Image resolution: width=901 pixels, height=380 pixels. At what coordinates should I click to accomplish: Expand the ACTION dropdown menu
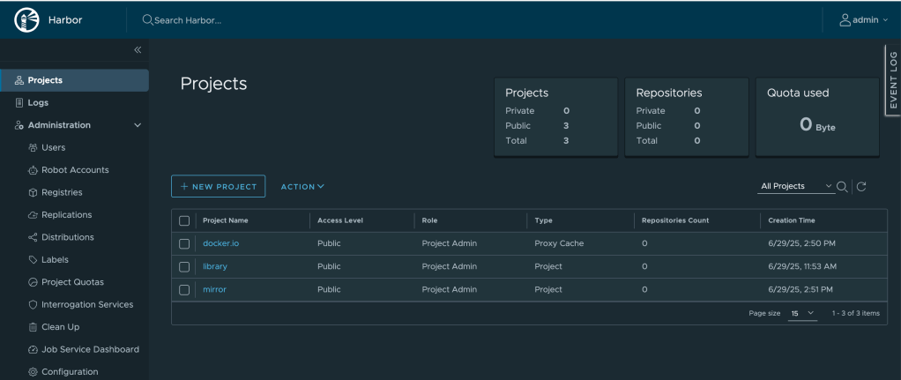pyautogui.click(x=302, y=187)
